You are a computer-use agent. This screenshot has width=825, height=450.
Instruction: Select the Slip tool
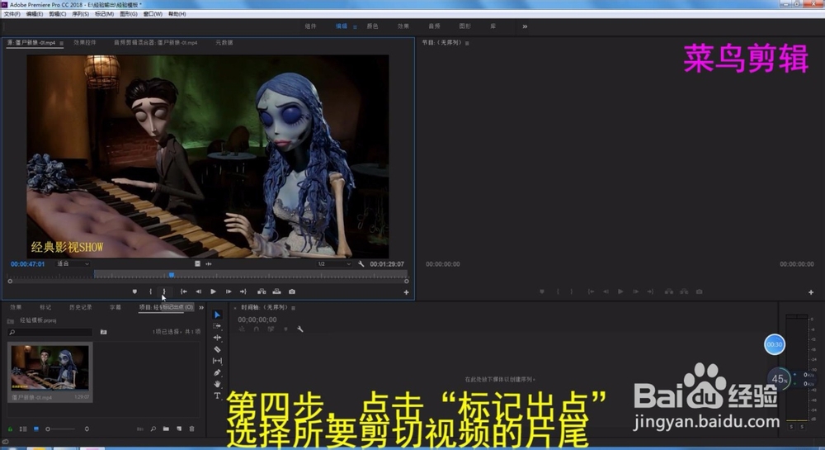pyautogui.click(x=217, y=361)
